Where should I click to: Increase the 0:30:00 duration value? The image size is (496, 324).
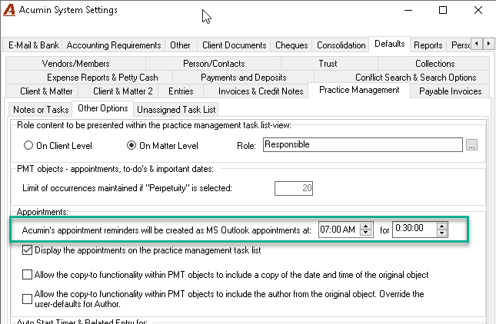coord(441,226)
